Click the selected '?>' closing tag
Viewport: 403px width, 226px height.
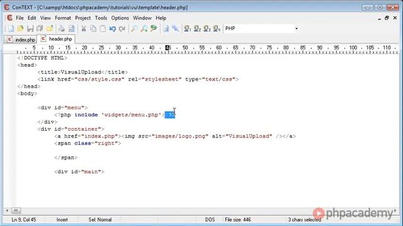coord(170,115)
